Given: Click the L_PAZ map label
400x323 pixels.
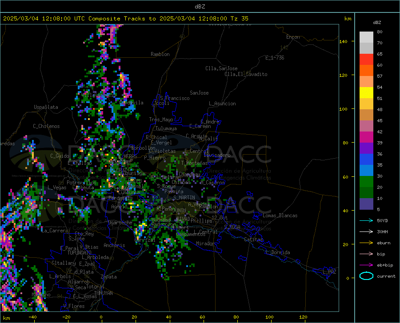Looking at the screenshot, I should [x=329, y=272].
